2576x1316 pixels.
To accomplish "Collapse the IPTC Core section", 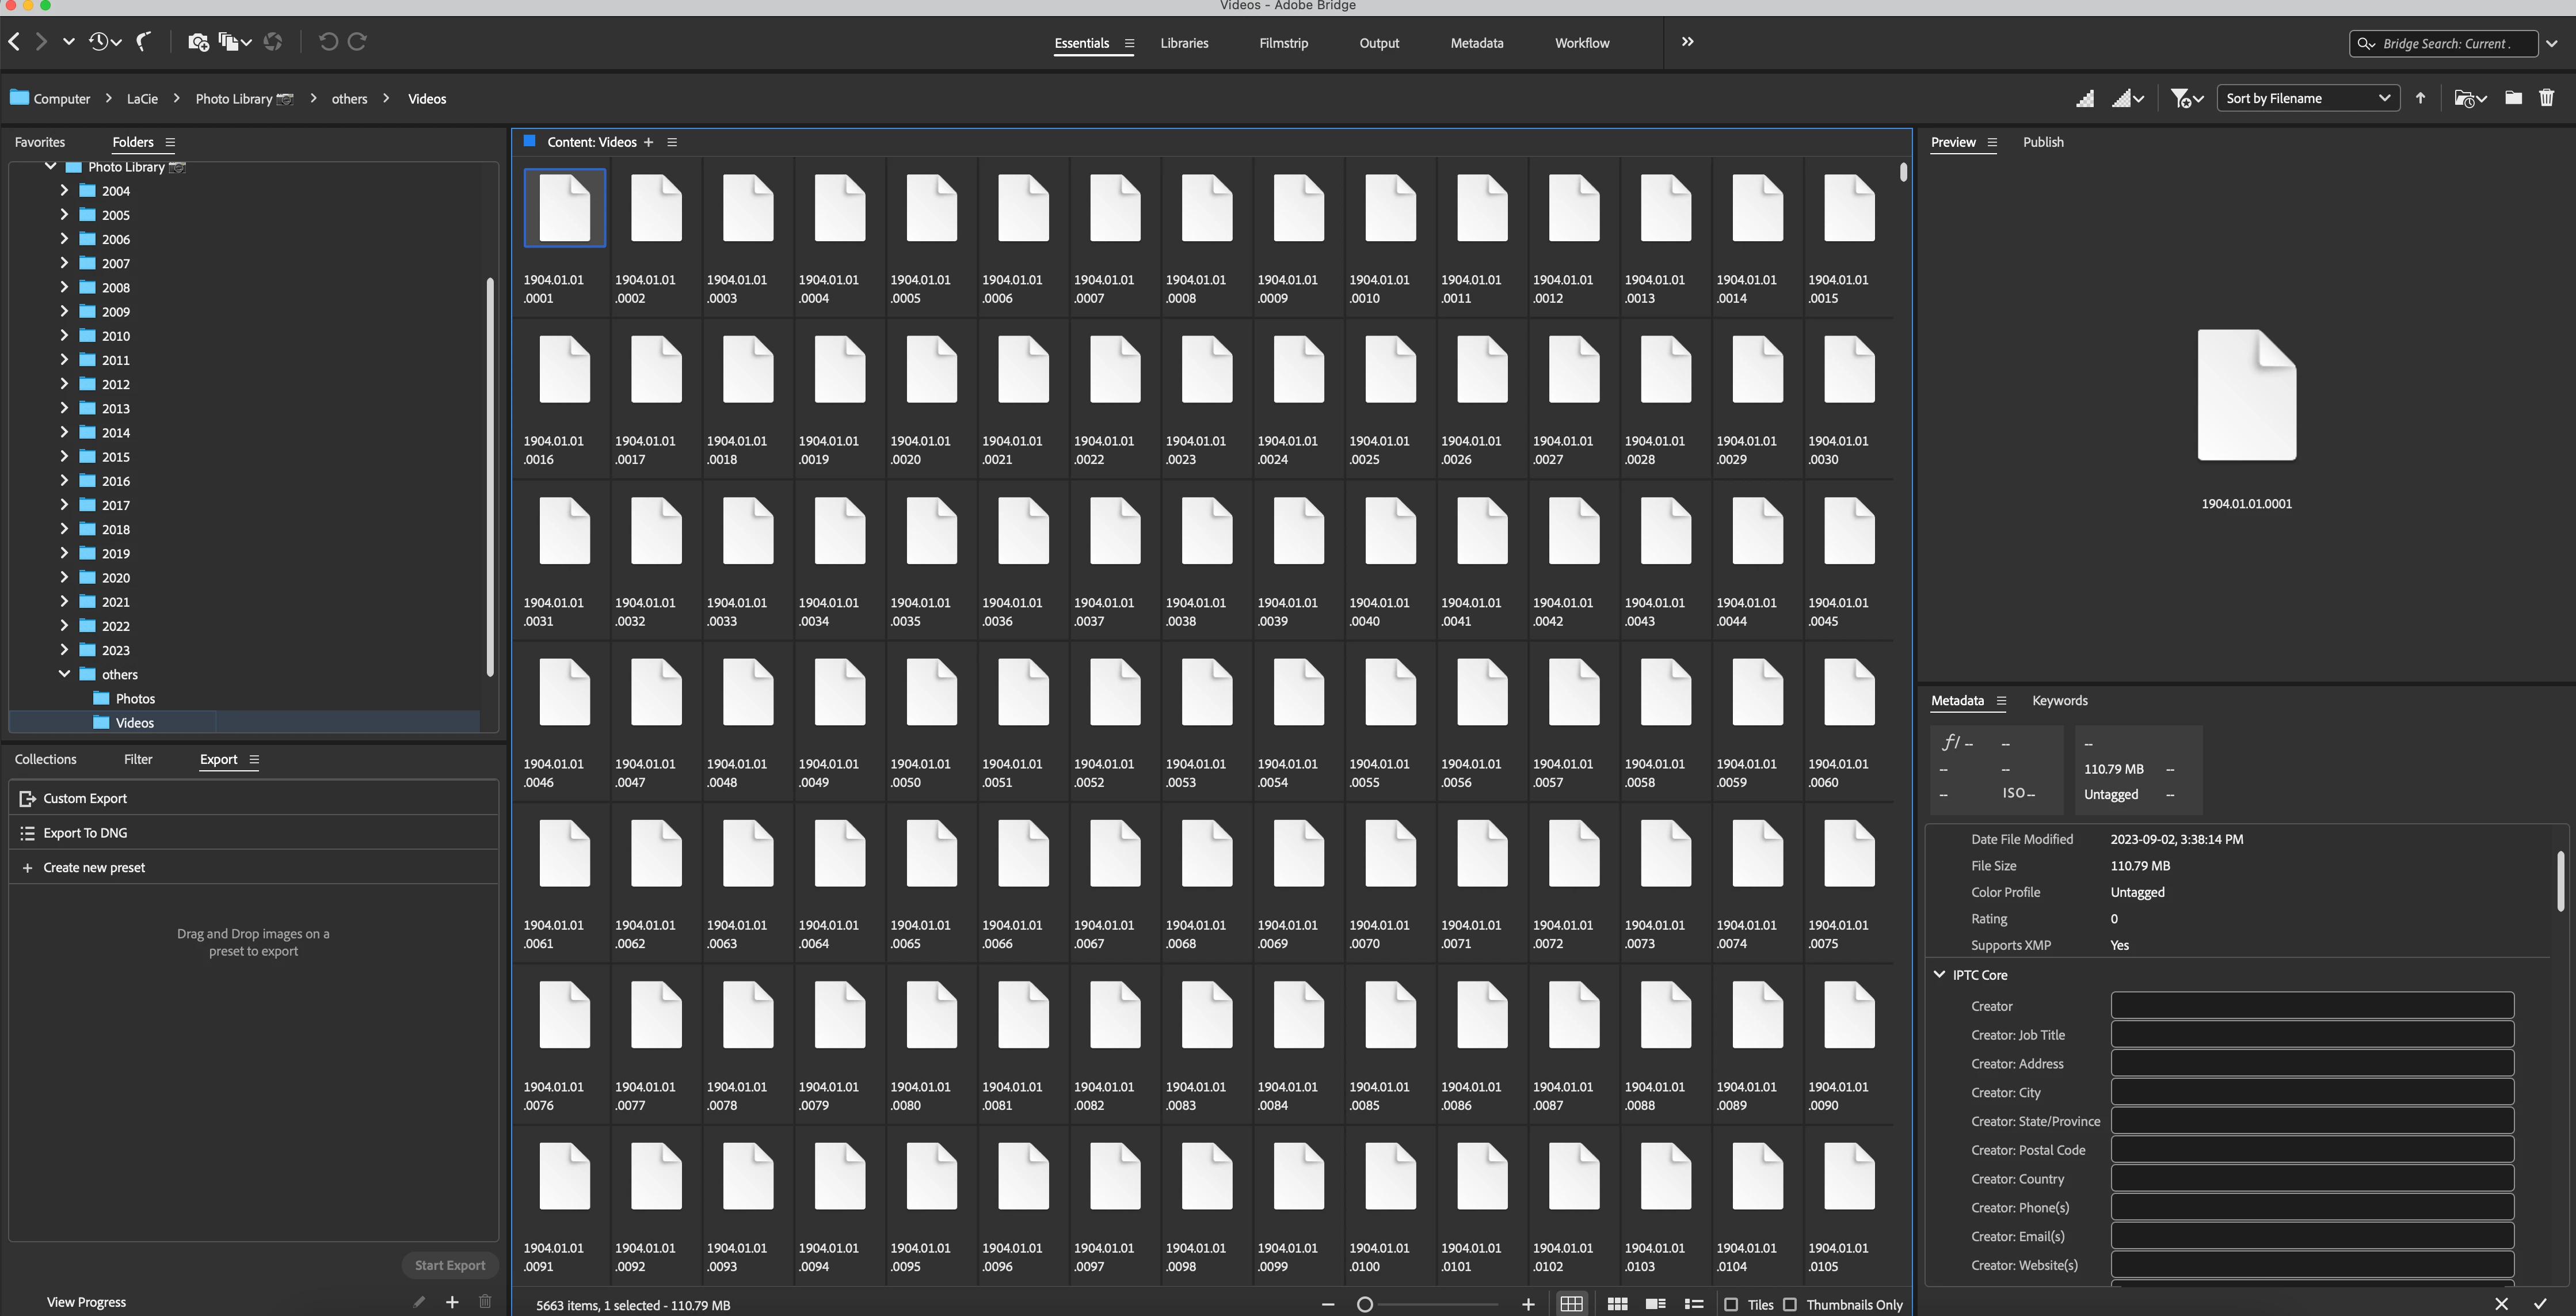I will [1939, 974].
